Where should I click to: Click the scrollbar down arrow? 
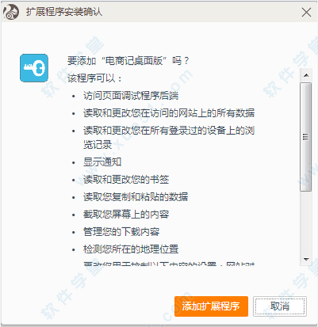pos(306,259)
